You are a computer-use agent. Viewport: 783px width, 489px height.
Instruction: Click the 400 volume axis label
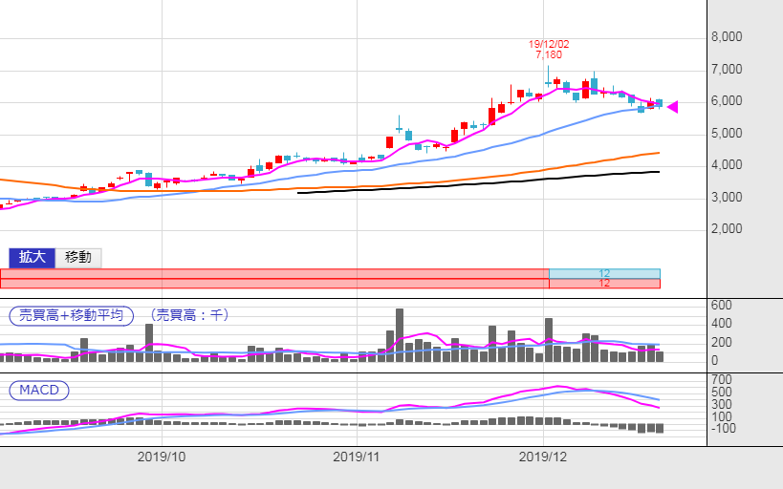click(721, 324)
